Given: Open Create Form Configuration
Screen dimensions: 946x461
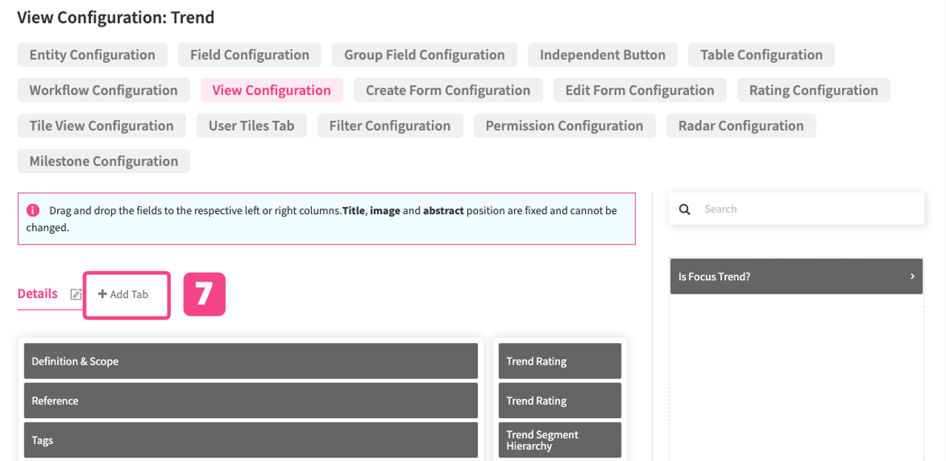Looking at the screenshot, I should [x=448, y=90].
